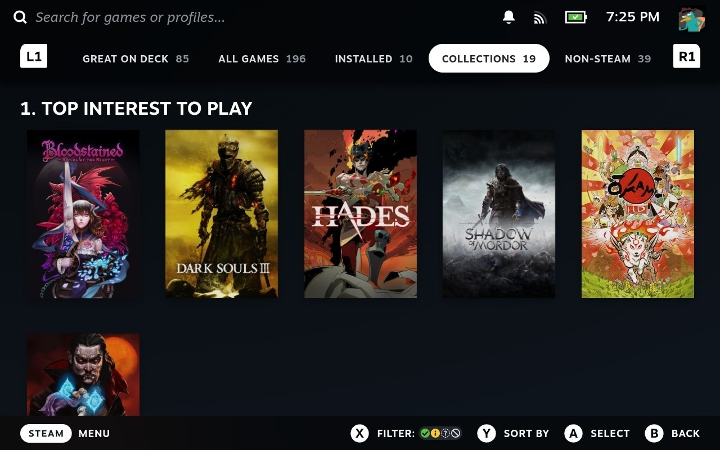Image resolution: width=720 pixels, height=450 pixels.
Task: Open the battery status icon
Action: click(x=576, y=17)
